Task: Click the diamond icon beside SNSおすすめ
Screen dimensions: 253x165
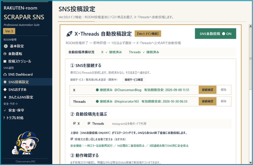Action: pos(5,89)
